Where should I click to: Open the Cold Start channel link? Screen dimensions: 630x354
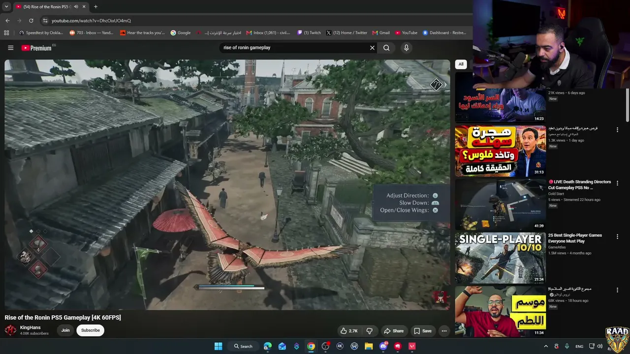556,194
